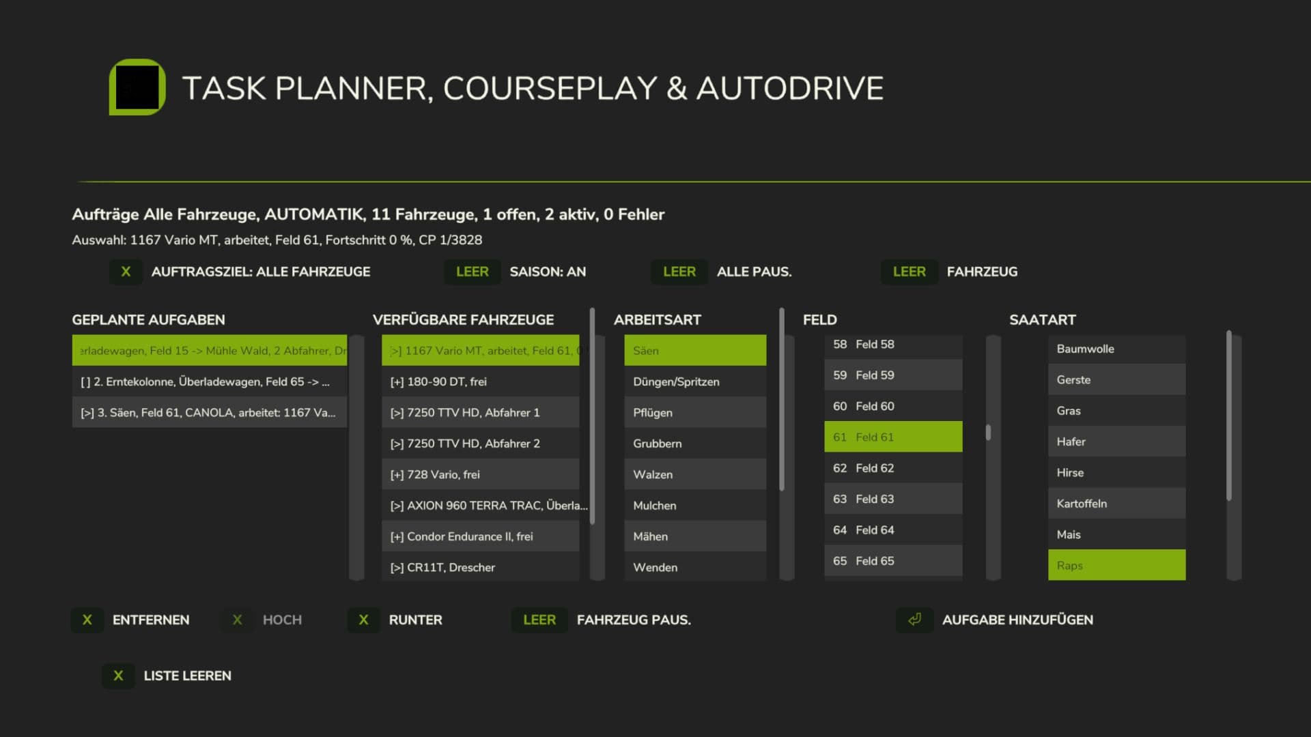Select field 63 Feld 63

893,499
